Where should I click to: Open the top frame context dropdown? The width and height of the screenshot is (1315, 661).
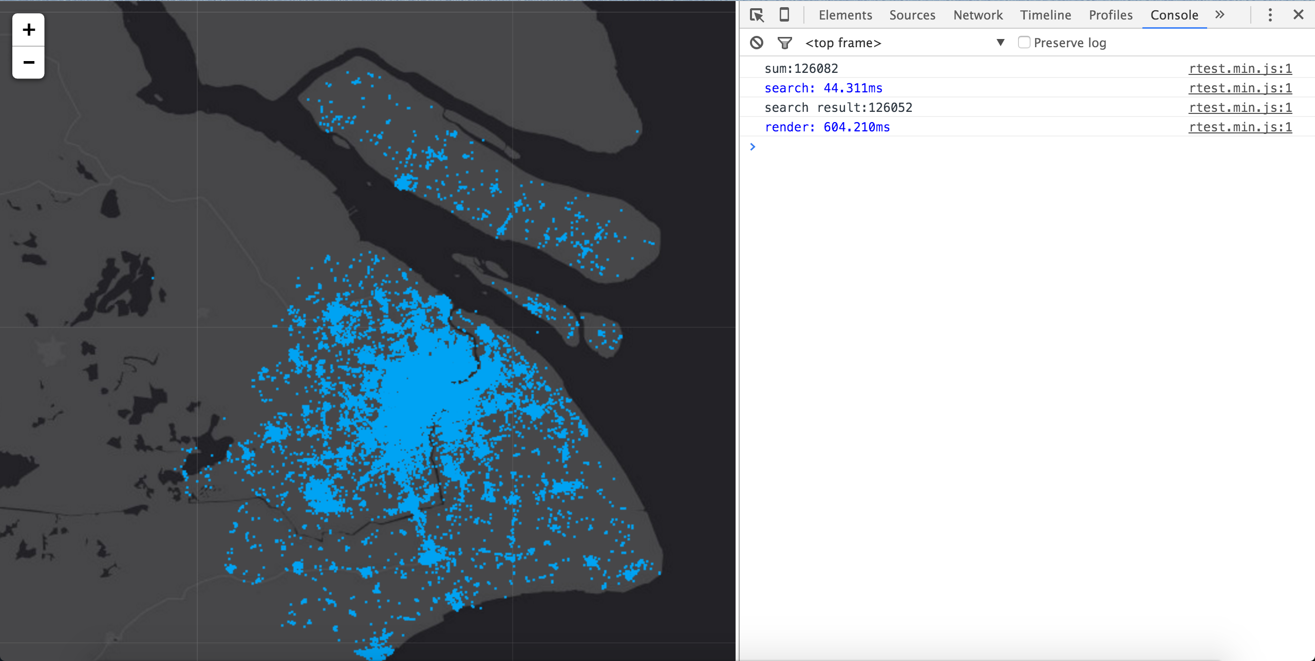click(x=904, y=43)
